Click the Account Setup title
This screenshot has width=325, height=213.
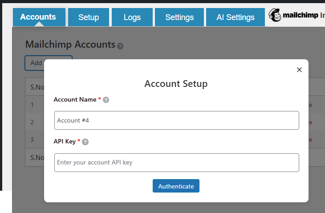click(176, 84)
